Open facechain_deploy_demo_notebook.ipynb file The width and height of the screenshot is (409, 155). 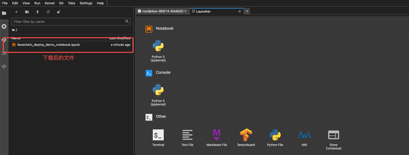[x=48, y=45]
